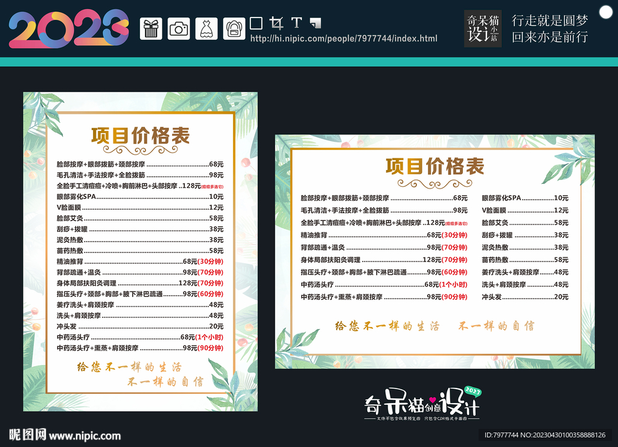Click 不一样的自信 slogan in the portrait poster
Image resolution: width=618 pixels, height=447 pixels.
point(165,382)
